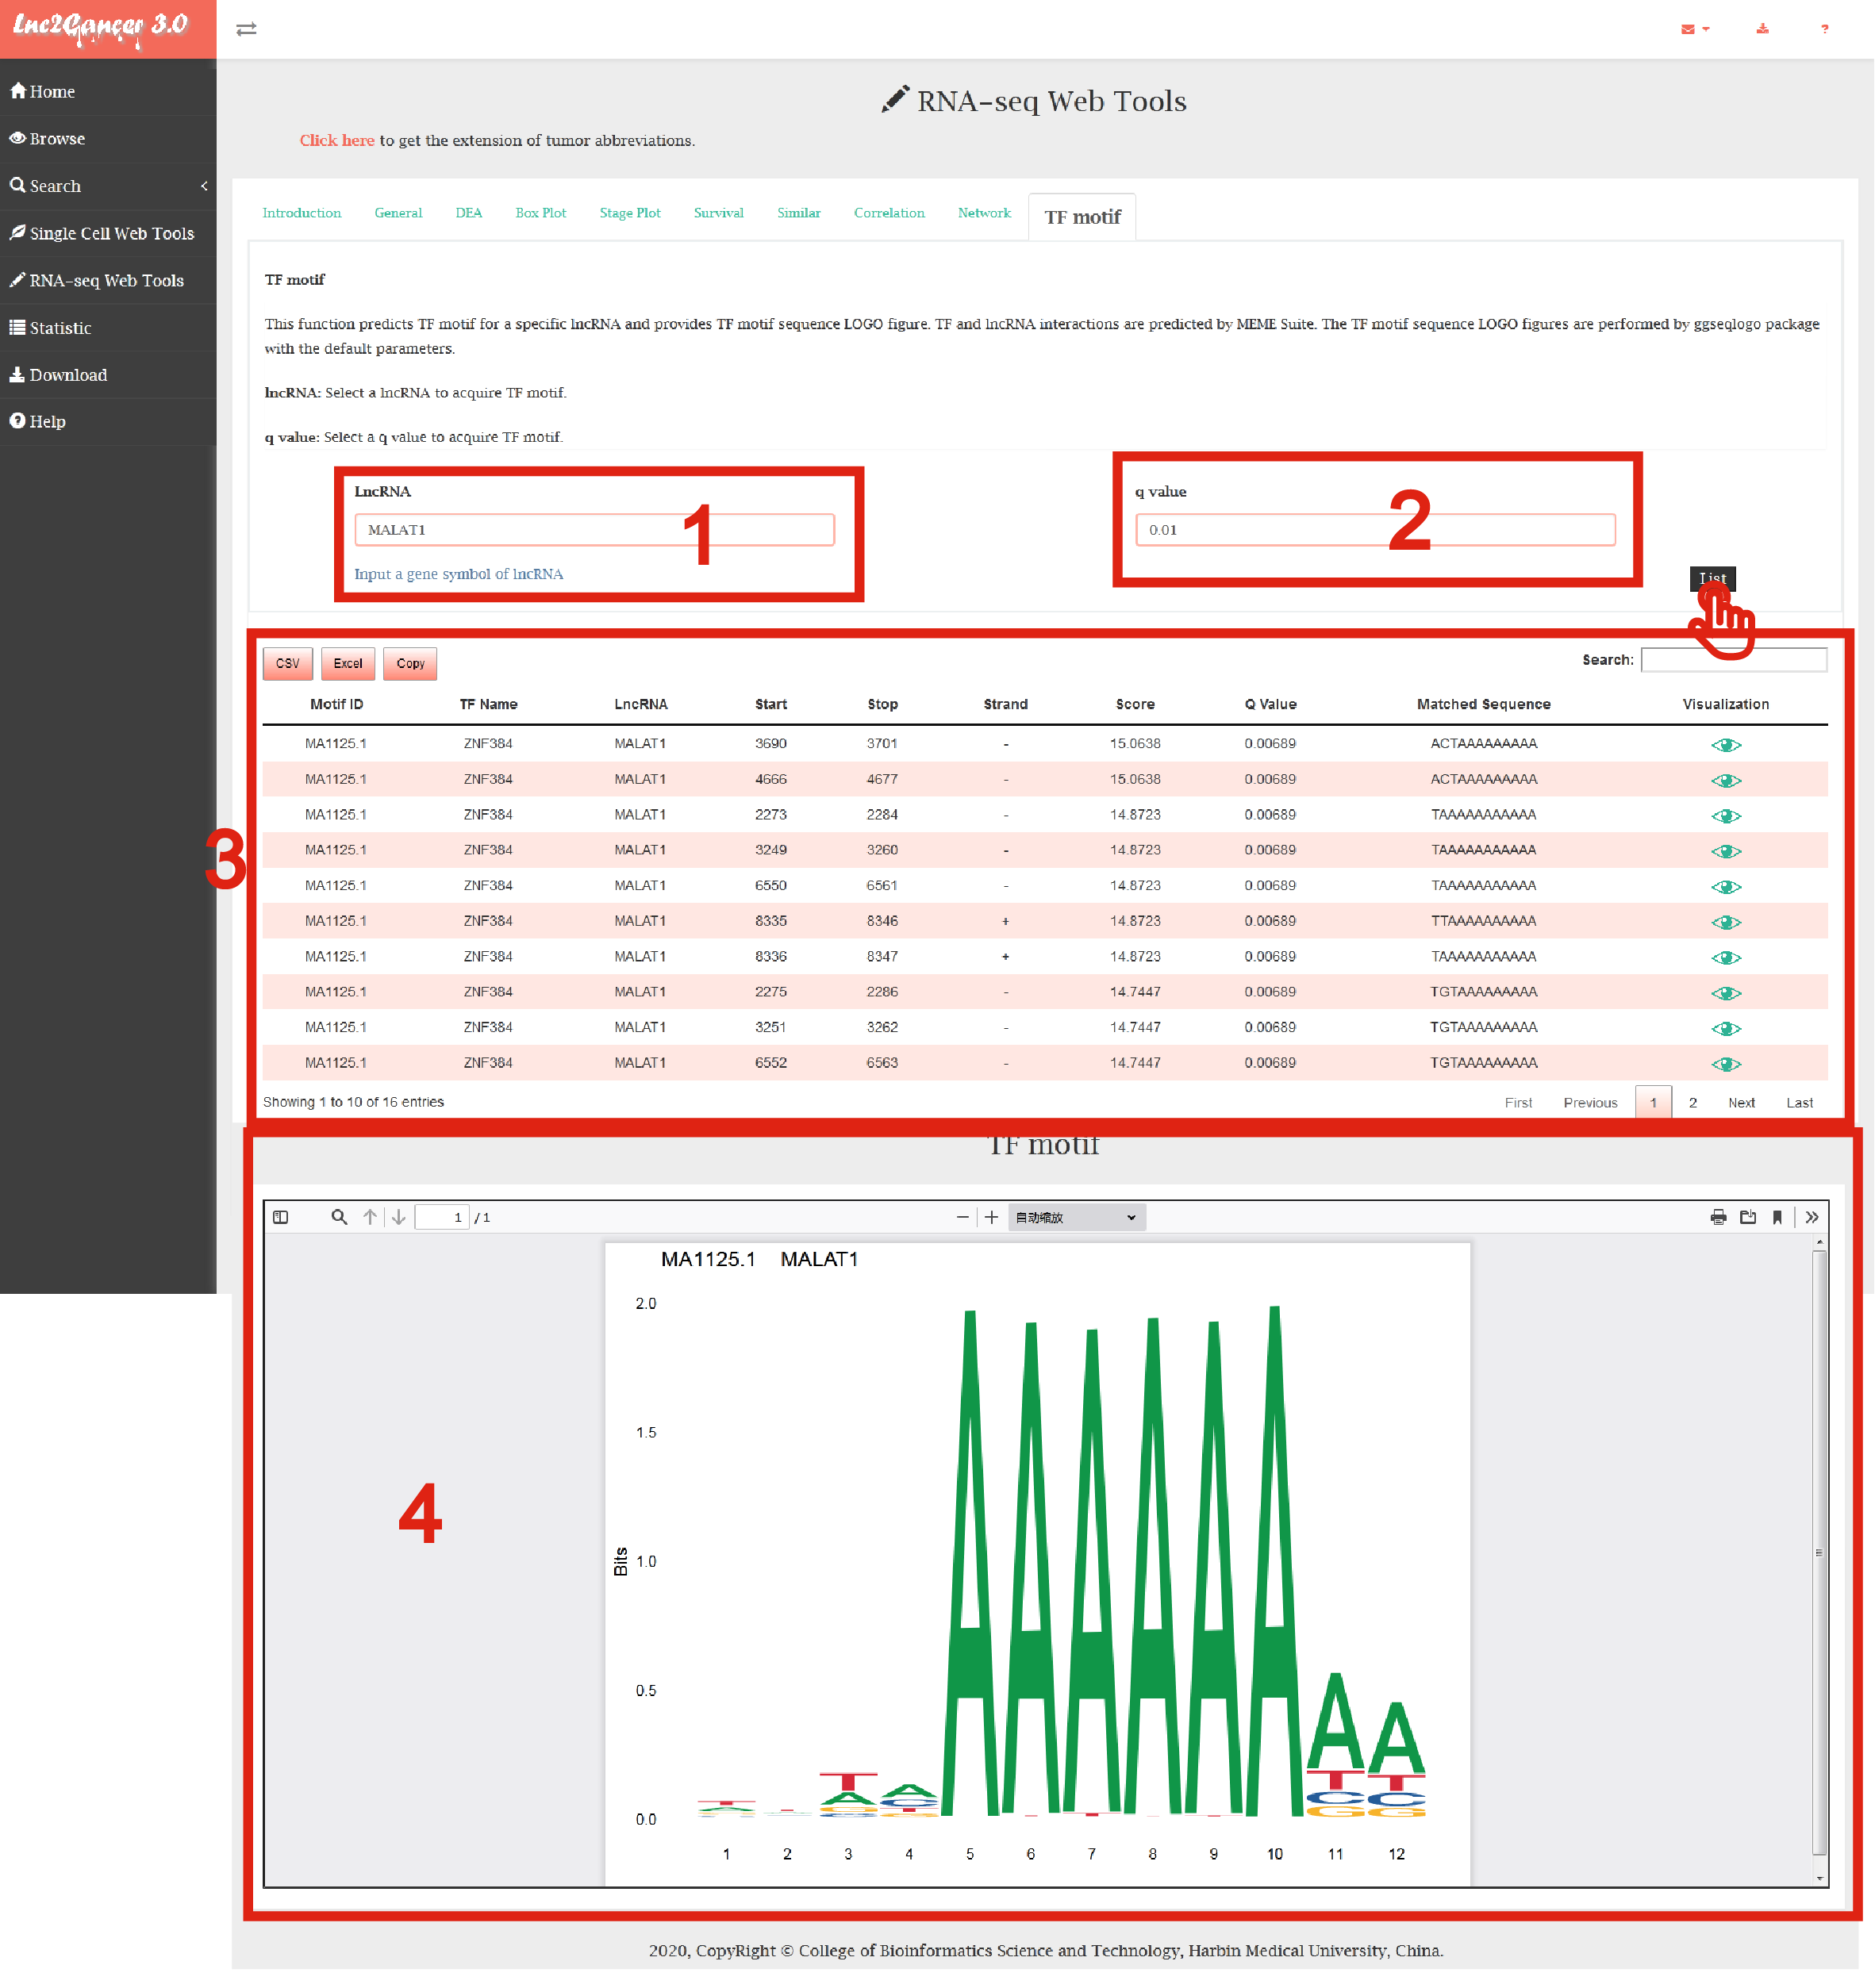Click the sidebar collapse arrows icon in header
Screen dimensions: 1875x1988
[246, 29]
